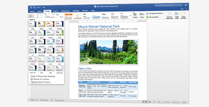Click the Set as Default checkmark
209x107 pixels.
coord(147,17)
